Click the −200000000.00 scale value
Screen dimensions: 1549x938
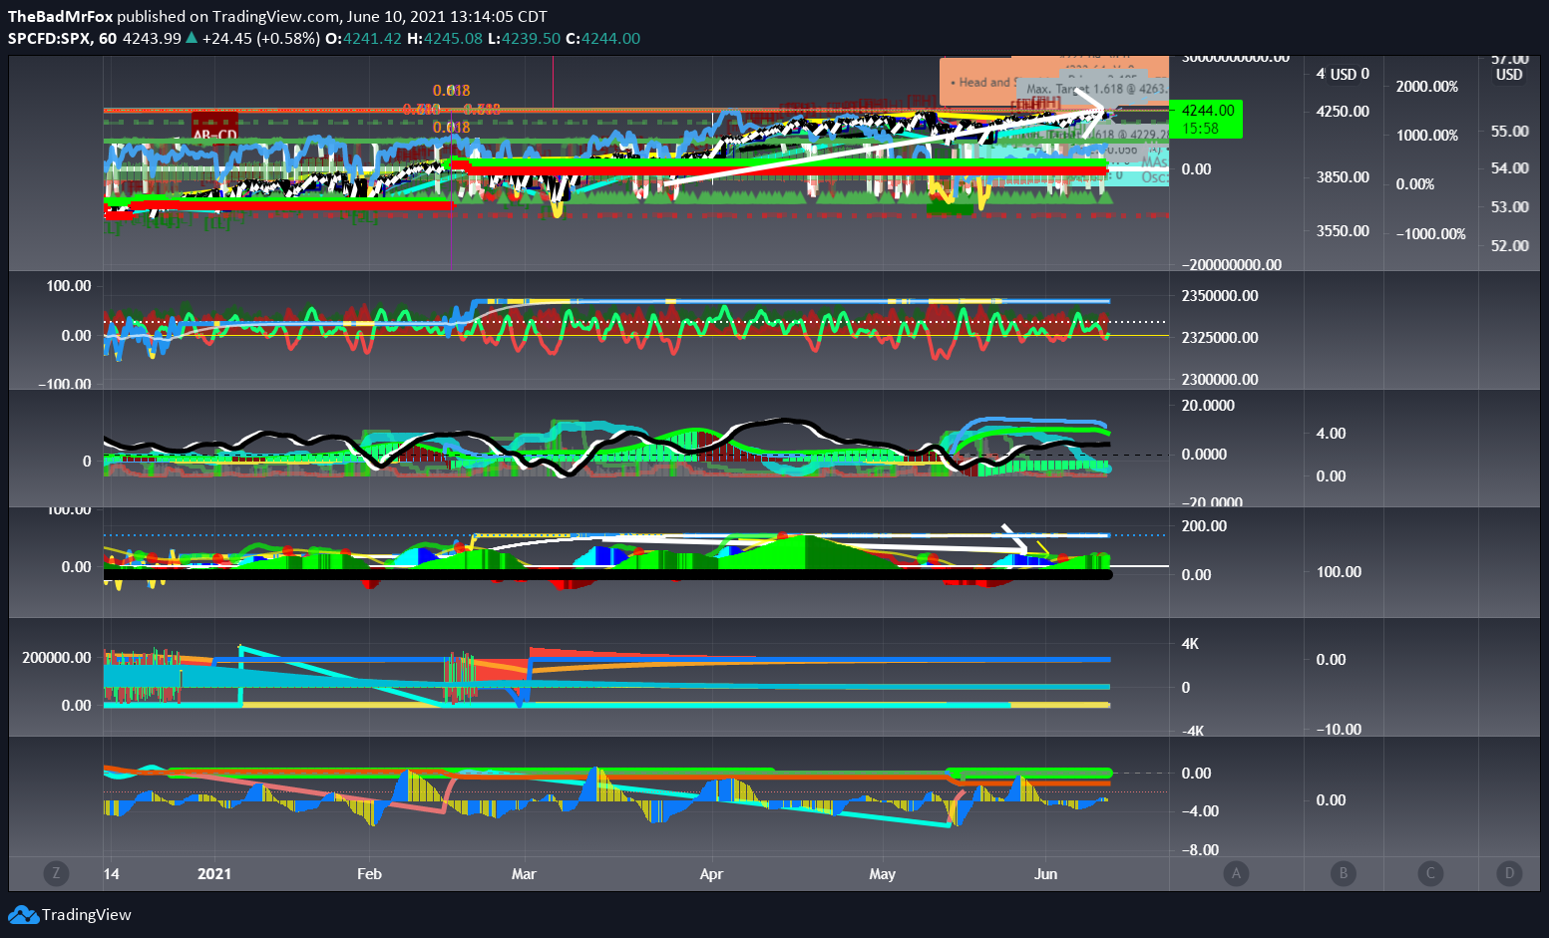click(1232, 264)
